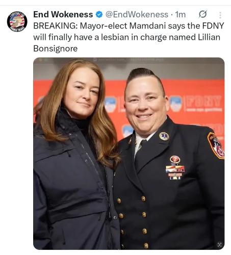Open the three-dot more options menu

click(x=220, y=15)
